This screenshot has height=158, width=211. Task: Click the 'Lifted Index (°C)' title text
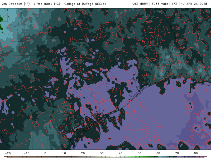pyautogui.click(x=47, y=4)
